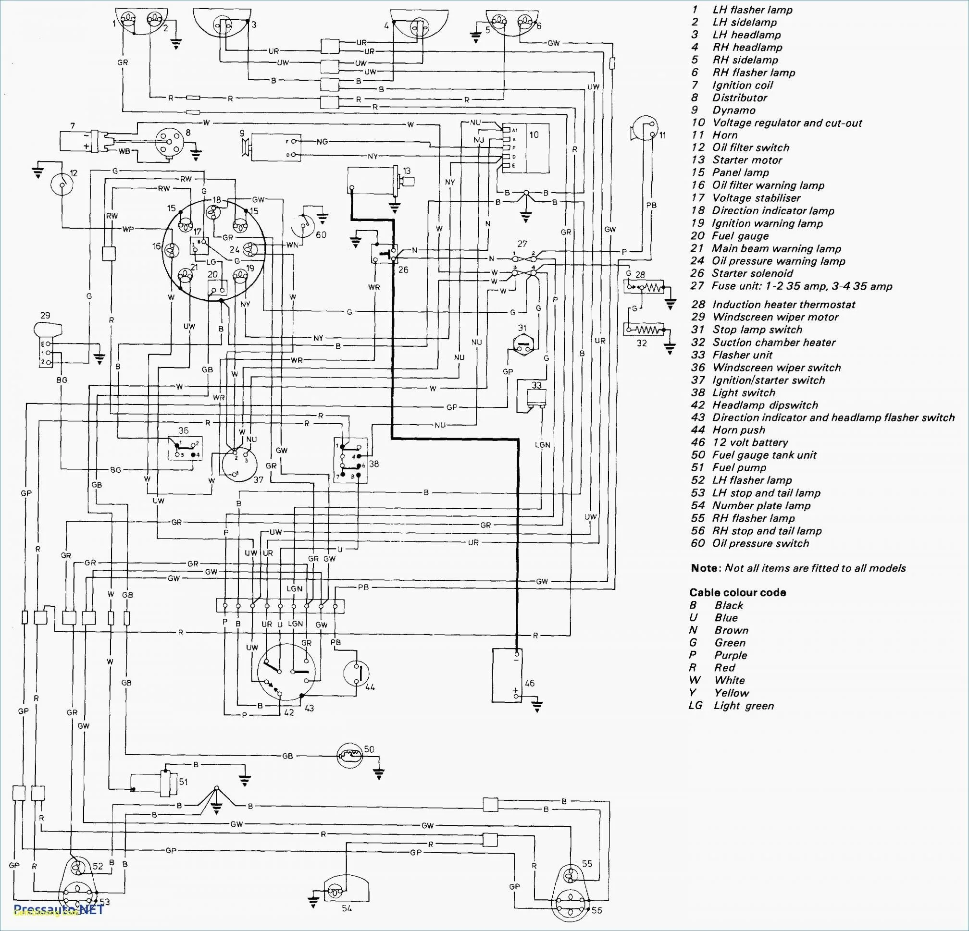Select the voltage stabiliser box numbered 17

199,245
